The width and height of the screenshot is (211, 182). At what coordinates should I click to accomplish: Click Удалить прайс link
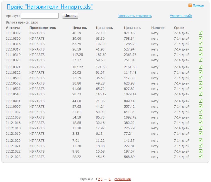coord(181,16)
